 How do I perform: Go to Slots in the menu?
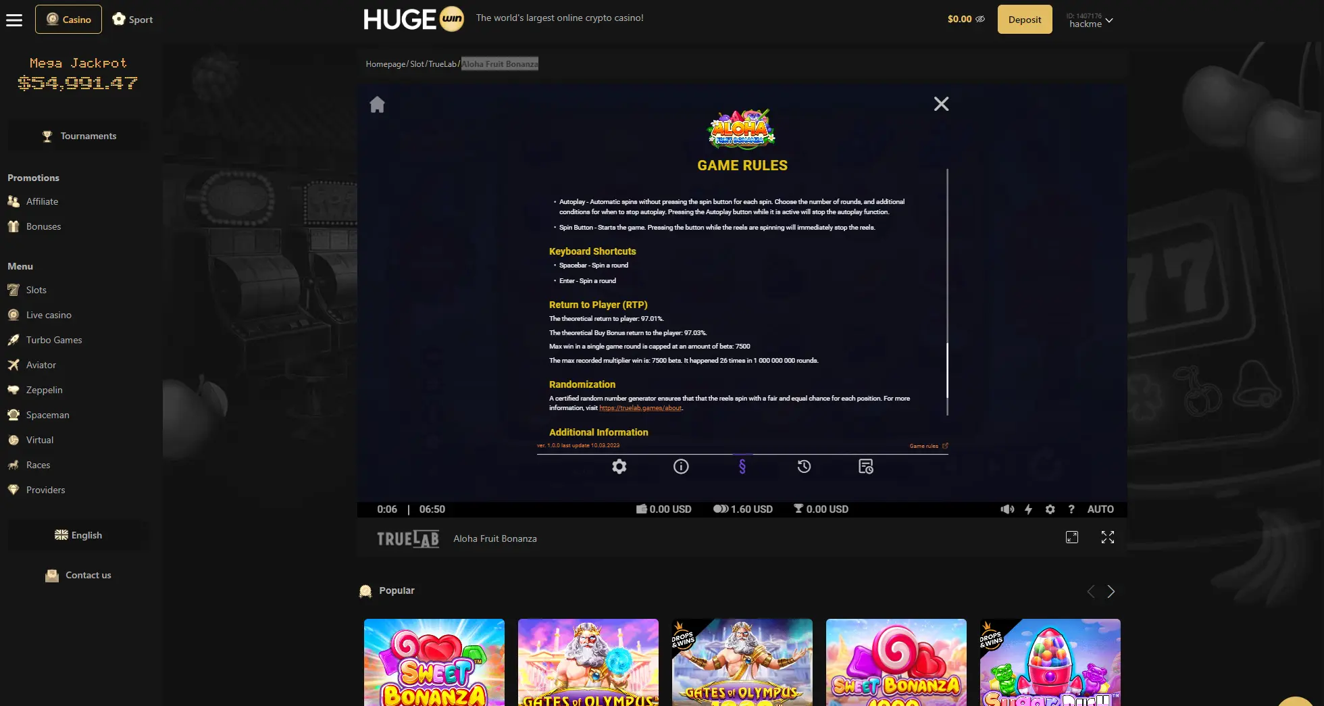(x=36, y=290)
